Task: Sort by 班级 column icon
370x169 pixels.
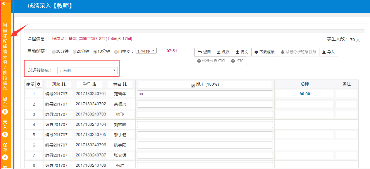Action: [x=64, y=84]
